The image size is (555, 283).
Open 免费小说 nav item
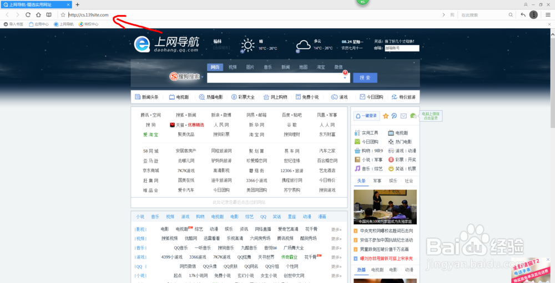307,97
